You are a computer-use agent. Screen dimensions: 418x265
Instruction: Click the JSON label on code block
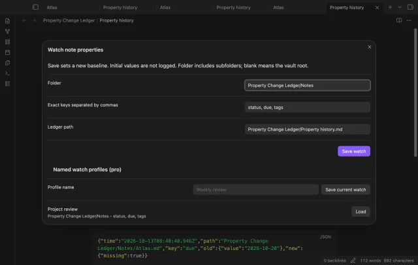point(325,237)
